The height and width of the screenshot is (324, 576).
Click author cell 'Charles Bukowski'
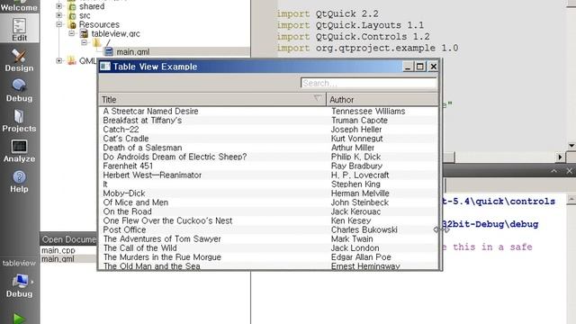[x=364, y=229]
